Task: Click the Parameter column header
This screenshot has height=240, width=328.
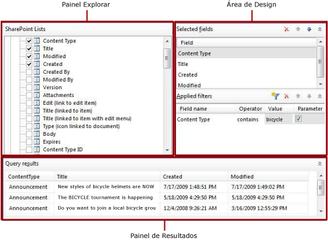Action: tap(309, 109)
